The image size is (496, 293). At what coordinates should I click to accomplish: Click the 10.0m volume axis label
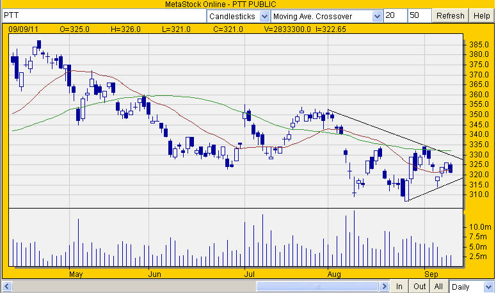tap(480, 227)
